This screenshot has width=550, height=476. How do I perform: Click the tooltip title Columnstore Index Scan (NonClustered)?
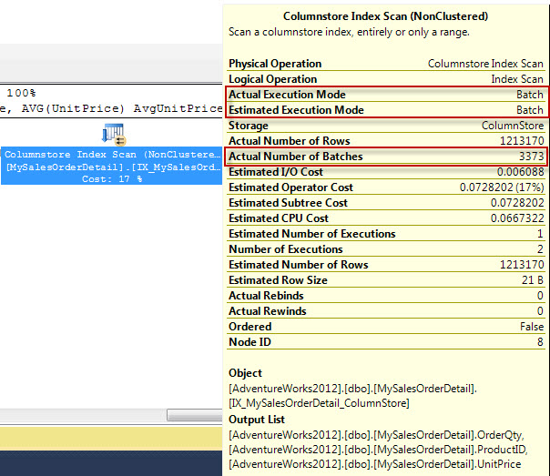point(385,16)
